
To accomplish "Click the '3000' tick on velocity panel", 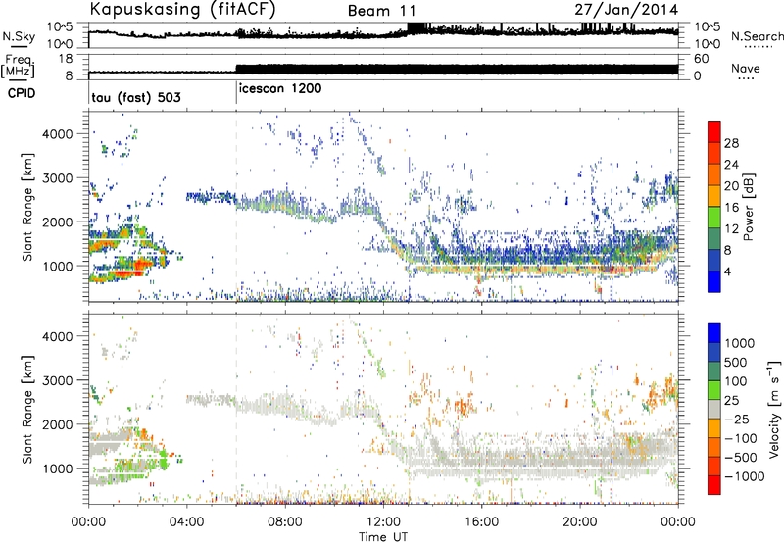I will [58, 380].
